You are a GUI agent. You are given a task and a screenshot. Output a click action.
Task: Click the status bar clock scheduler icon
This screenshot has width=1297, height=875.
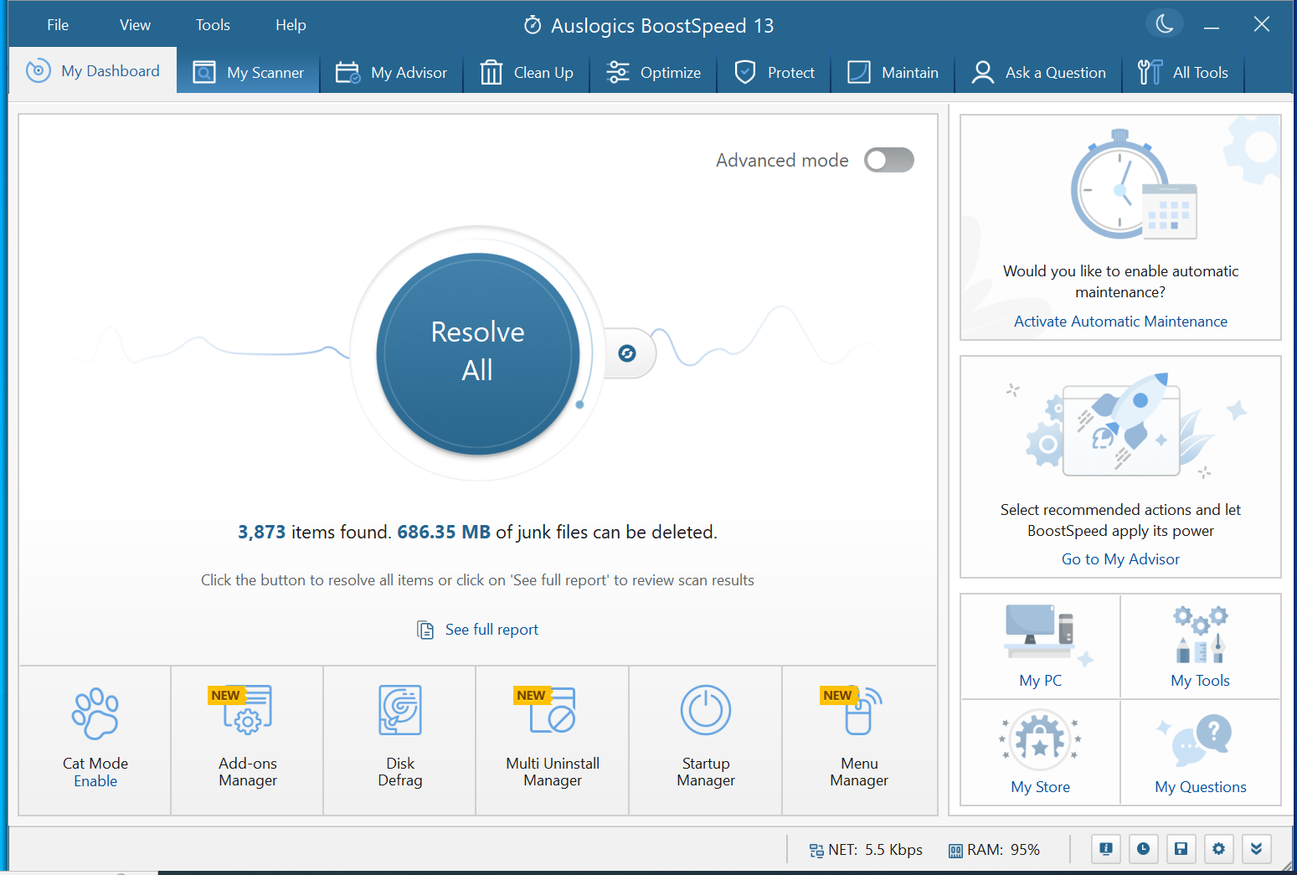pos(1144,849)
